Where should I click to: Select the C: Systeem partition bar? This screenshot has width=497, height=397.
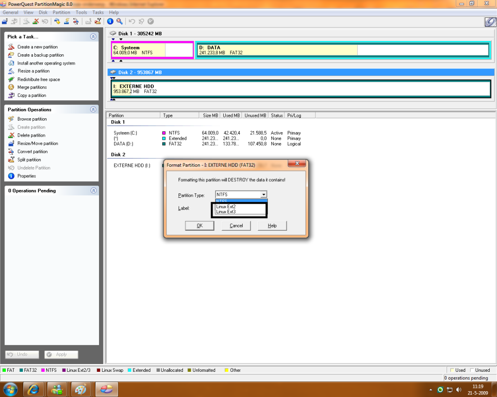pos(152,50)
